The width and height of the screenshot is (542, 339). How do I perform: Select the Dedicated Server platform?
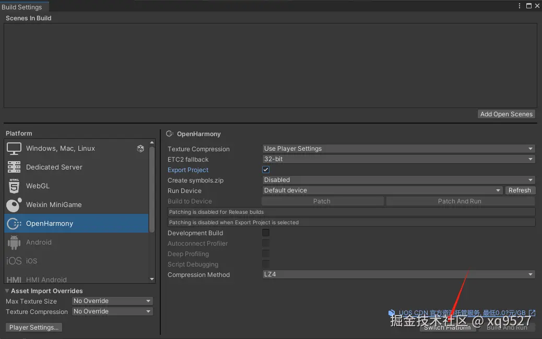tap(76, 167)
